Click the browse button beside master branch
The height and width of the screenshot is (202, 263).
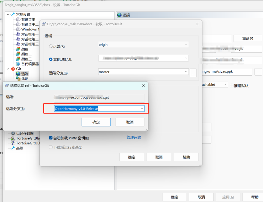point(193,73)
